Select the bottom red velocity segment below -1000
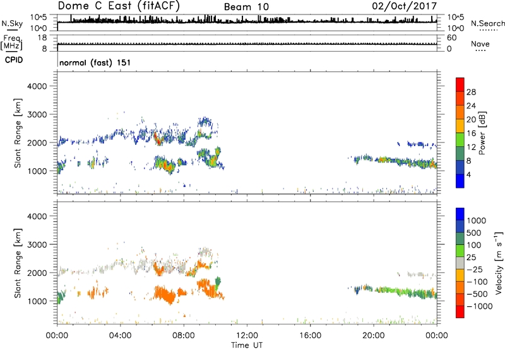This screenshot has height=349, width=505. 460,312
